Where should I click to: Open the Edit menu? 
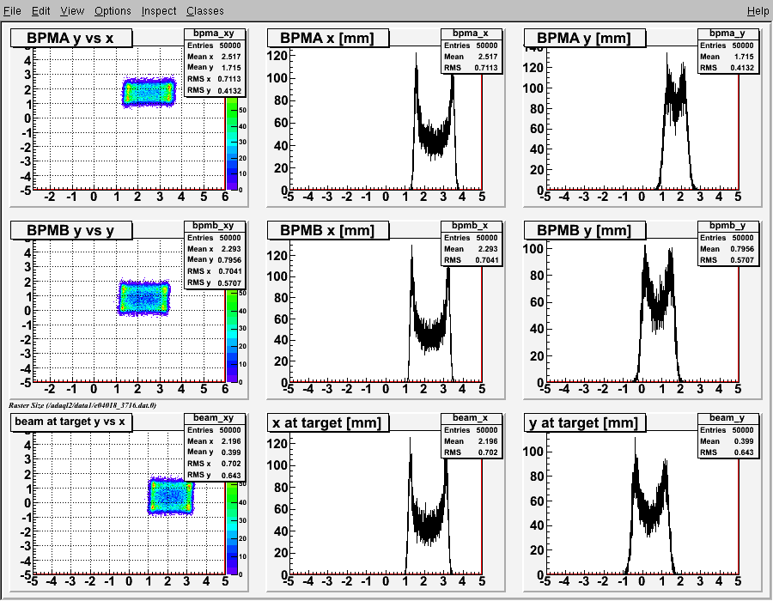pyautogui.click(x=41, y=11)
